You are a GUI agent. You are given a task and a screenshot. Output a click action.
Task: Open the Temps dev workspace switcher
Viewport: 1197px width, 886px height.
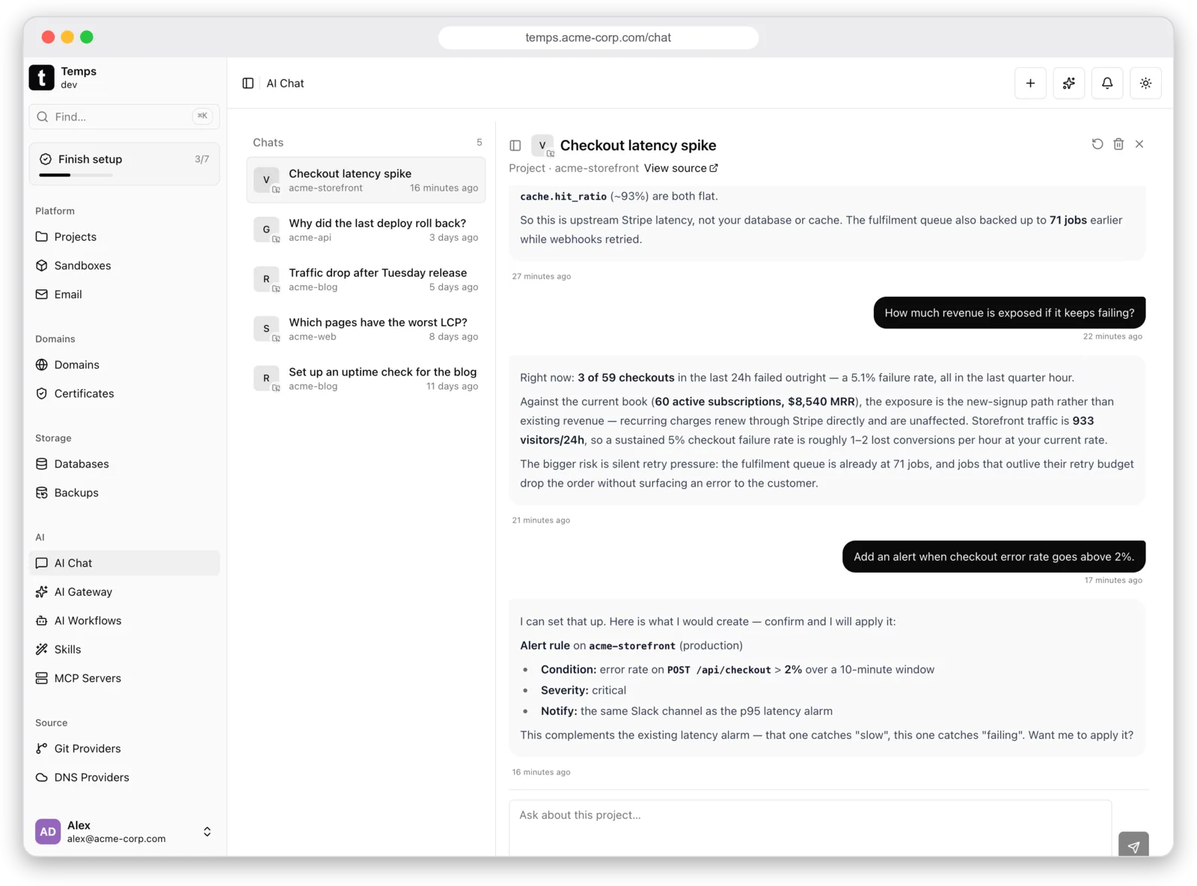point(124,78)
